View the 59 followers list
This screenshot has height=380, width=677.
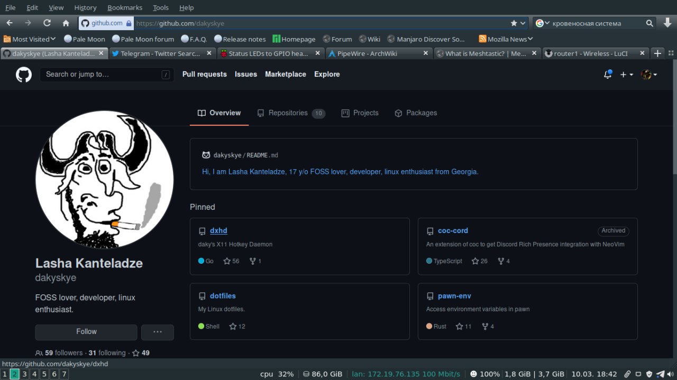59,353
